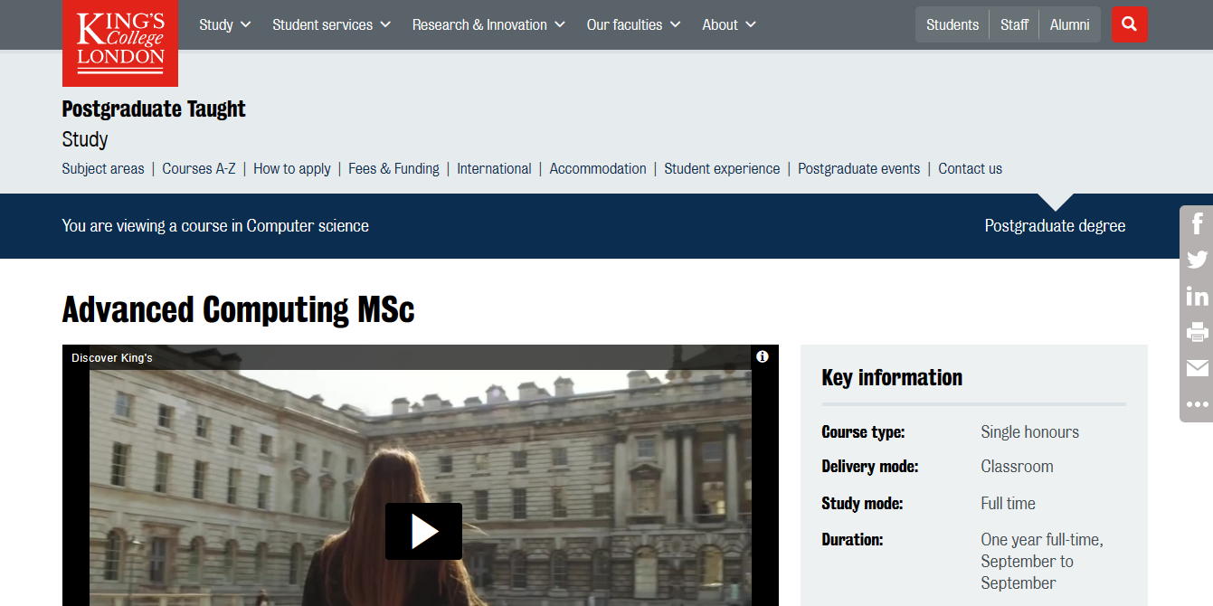Share page via email envelope icon
This screenshot has height=606, width=1213.
click(1197, 368)
